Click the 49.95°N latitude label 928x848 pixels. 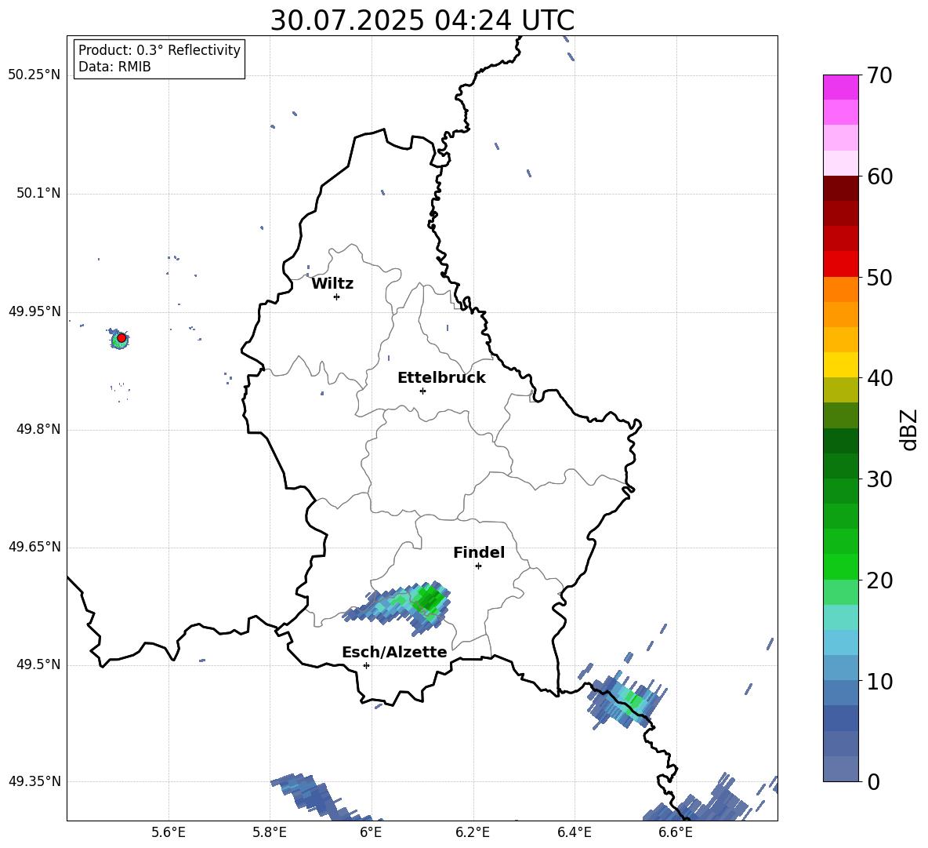(34, 311)
